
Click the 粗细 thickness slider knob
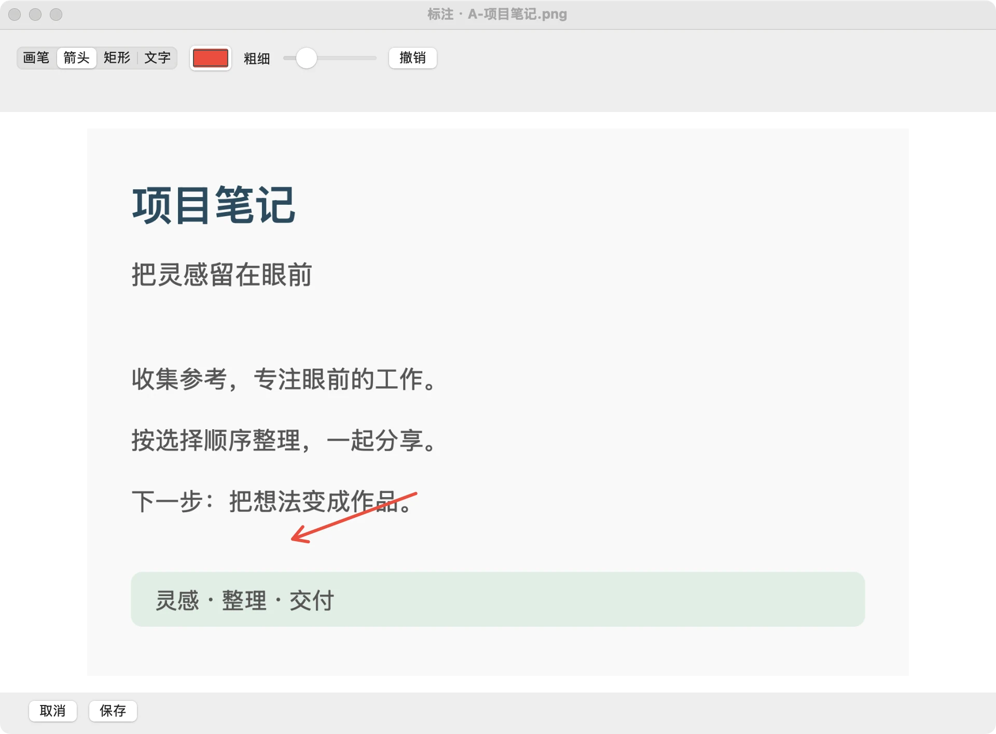pos(307,58)
